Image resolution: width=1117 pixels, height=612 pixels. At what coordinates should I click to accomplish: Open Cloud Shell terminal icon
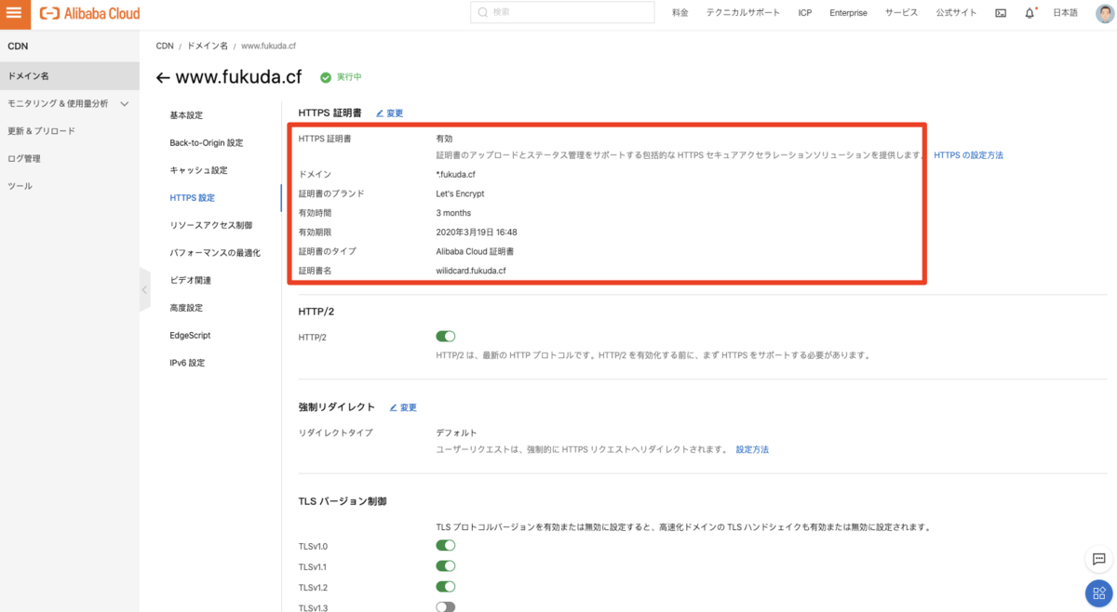(x=1001, y=13)
